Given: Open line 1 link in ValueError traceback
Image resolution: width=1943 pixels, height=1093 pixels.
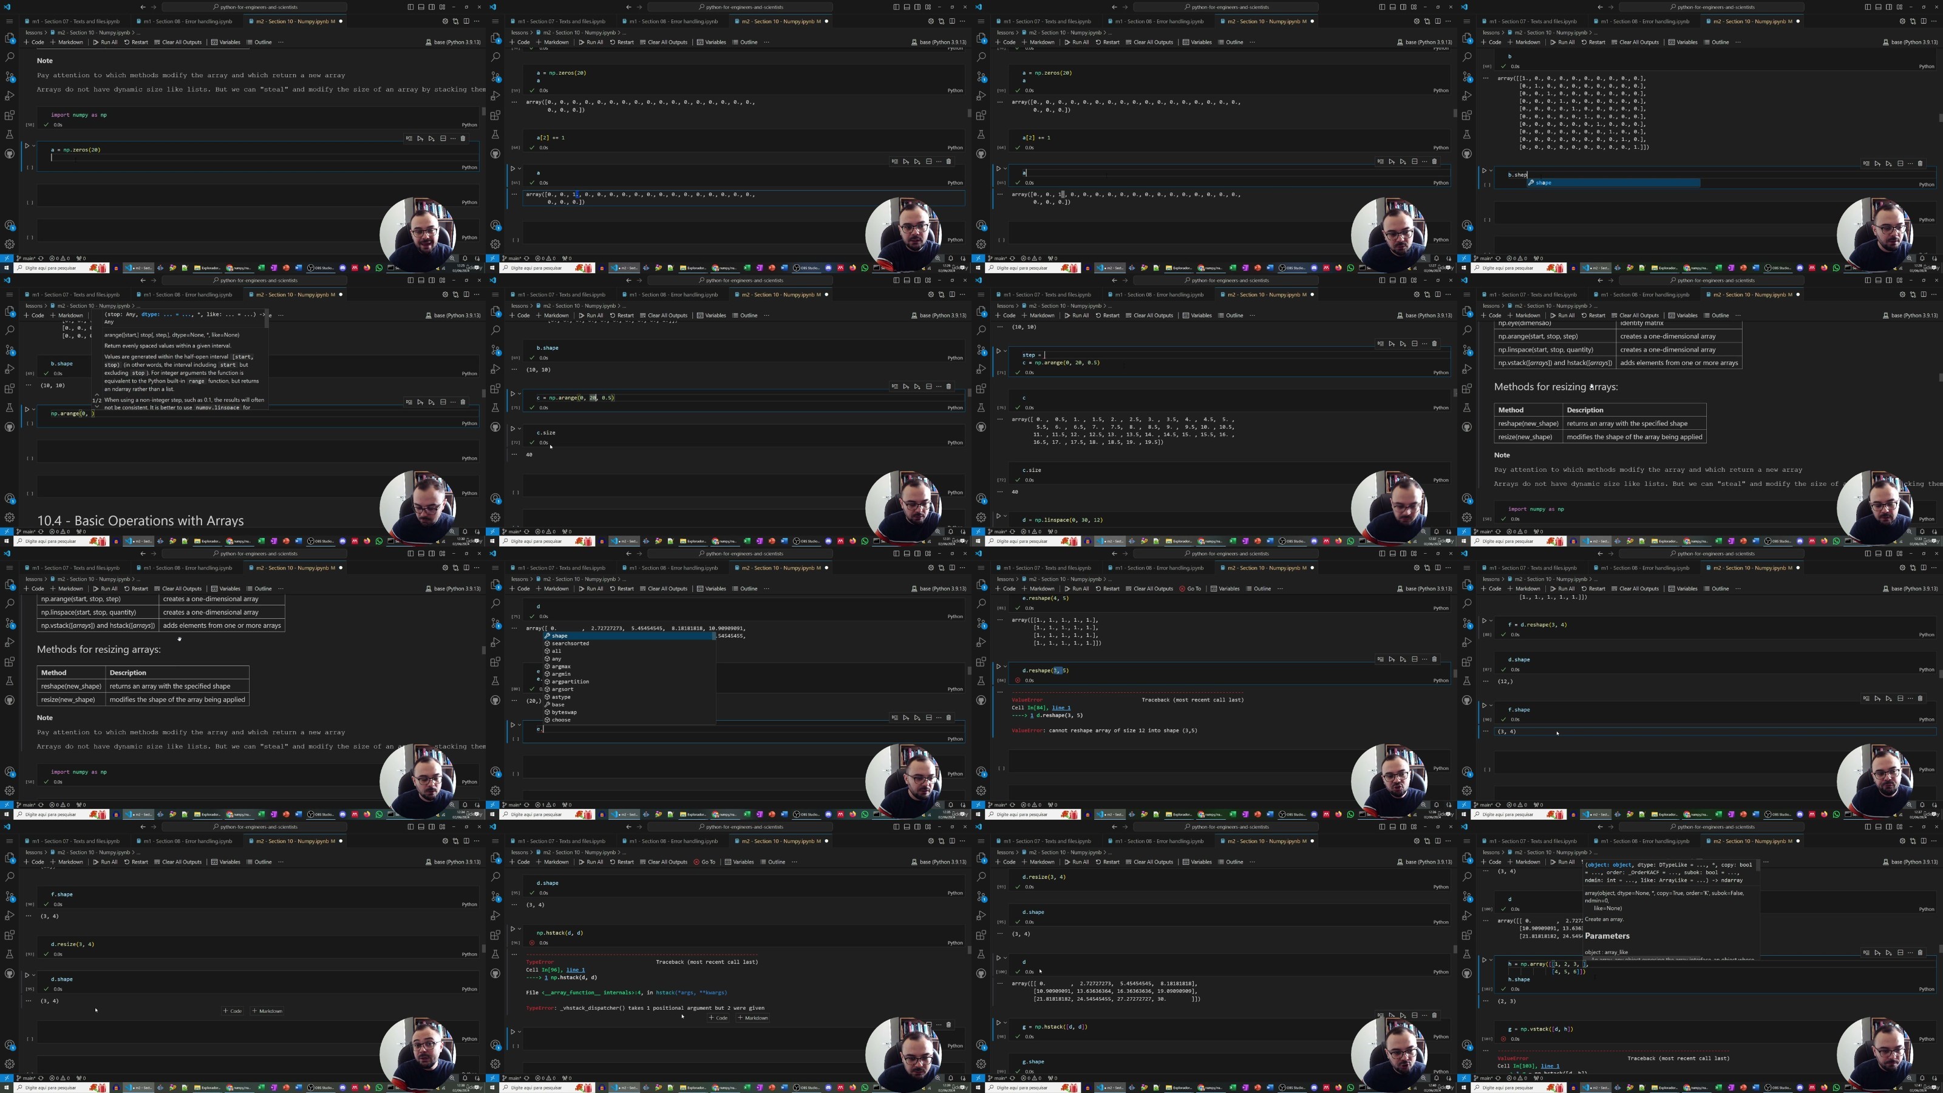Looking at the screenshot, I should (x=1061, y=707).
